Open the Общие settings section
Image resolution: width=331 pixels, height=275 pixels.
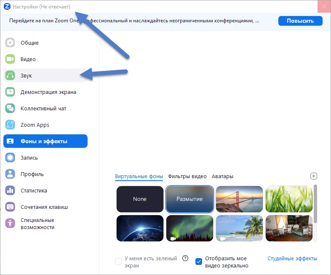pyautogui.click(x=45, y=43)
